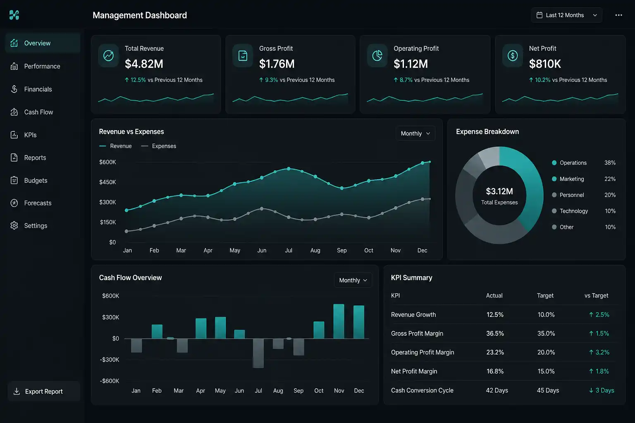Toggle the Expenses legend item
Image resolution: width=635 pixels, height=423 pixels.
click(x=159, y=146)
